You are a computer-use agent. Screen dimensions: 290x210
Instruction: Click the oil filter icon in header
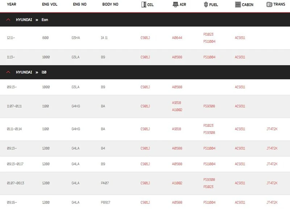(144, 5)
